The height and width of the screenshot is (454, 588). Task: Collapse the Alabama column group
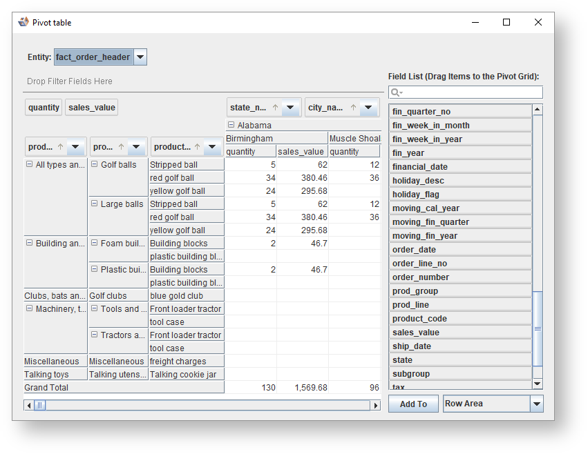231,126
